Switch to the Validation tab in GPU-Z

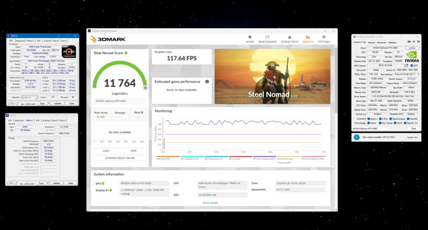[392, 43]
